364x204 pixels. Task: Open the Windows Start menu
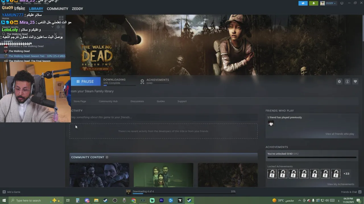tap(4, 200)
